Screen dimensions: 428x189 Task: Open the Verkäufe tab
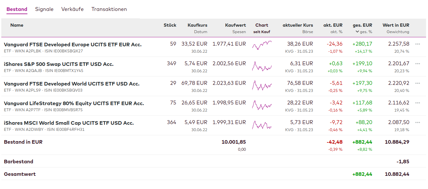click(72, 9)
